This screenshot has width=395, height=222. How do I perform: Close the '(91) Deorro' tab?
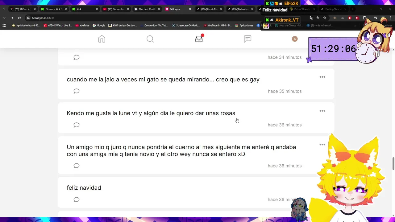pyautogui.click(x=128, y=9)
